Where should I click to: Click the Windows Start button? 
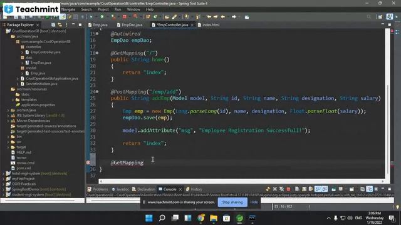point(149,218)
